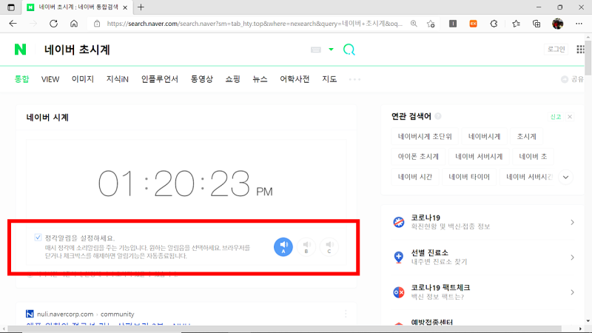
Task: Open the collections icon
Action: click(536, 24)
